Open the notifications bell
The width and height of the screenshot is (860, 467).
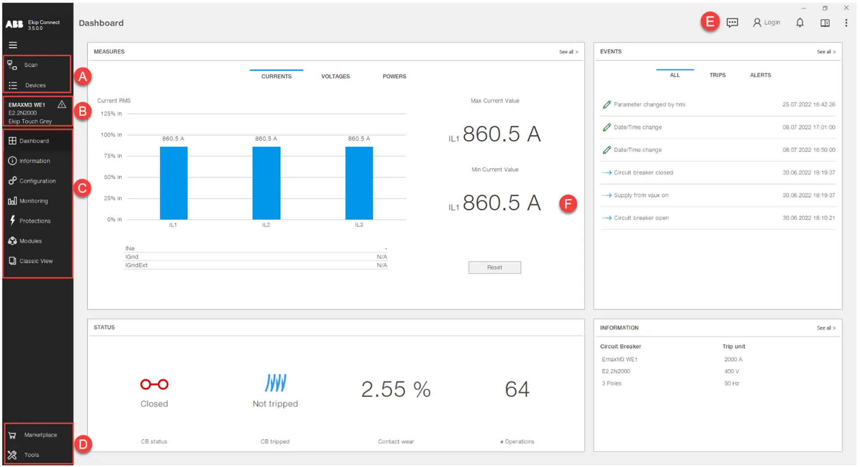[x=800, y=22]
